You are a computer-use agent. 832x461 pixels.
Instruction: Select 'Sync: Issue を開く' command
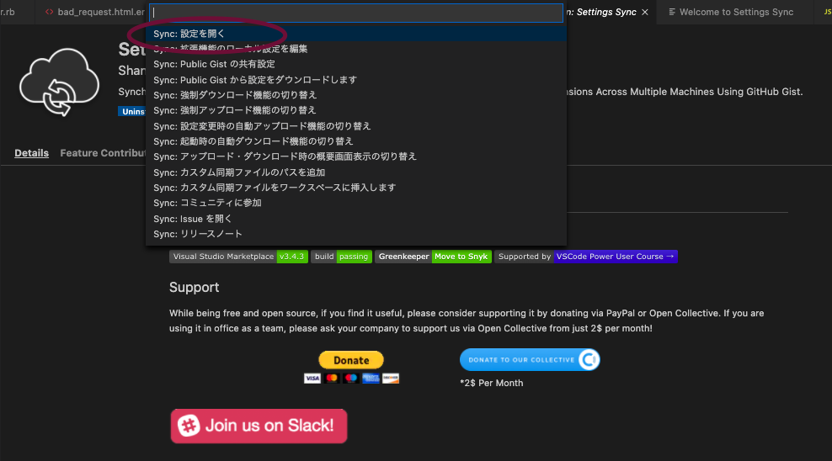click(356, 219)
